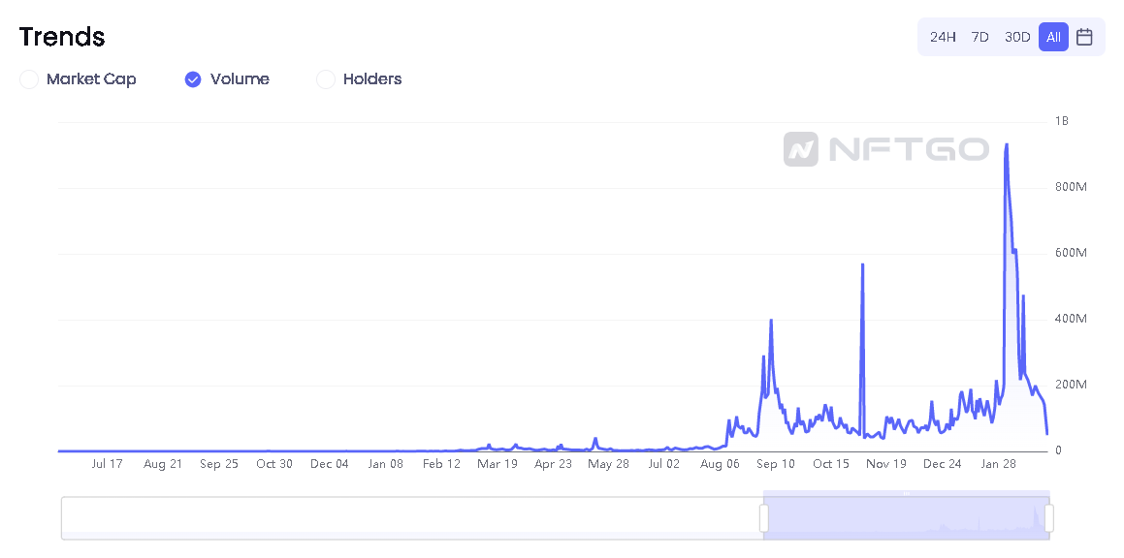This screenshot has width=1124, height=558.
Task: Click the 400M peak near Sep 10
Action: [771, 321]
